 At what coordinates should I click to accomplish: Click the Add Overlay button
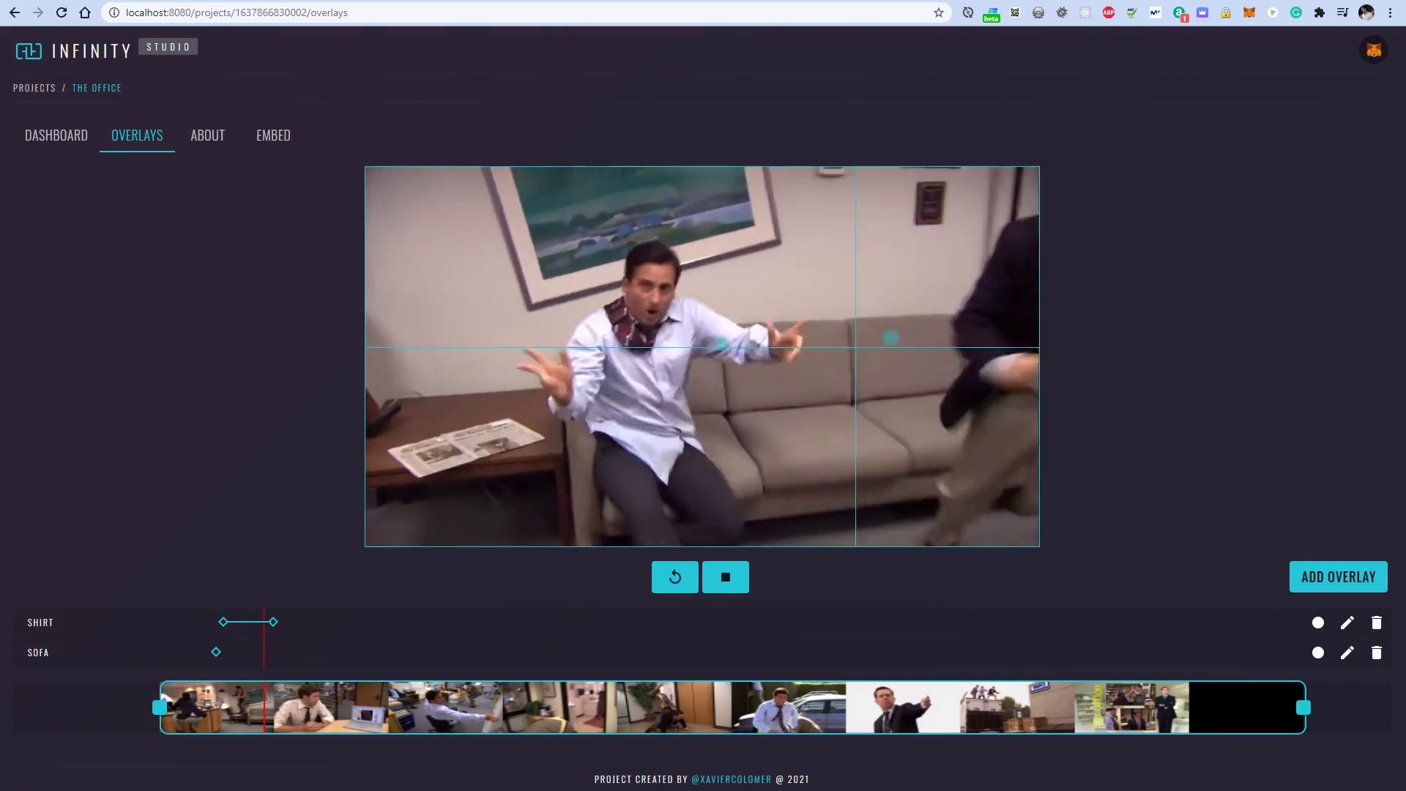click(1338, 577)
